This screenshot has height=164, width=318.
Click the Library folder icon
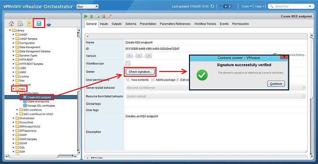pyautogui.click(x=14, y=30)
